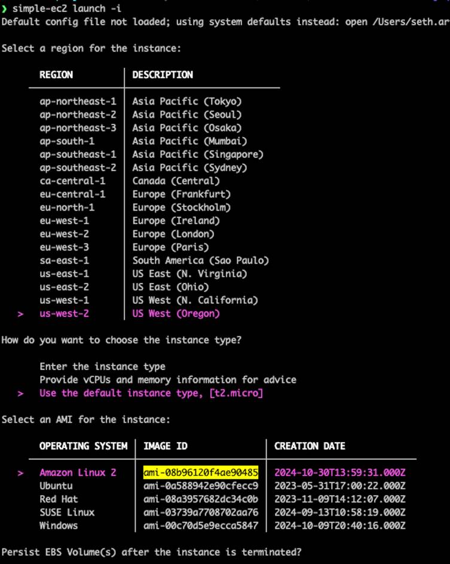Click the Europe (Frankfurt) description

pyautogui.click(x=182, y=194)
